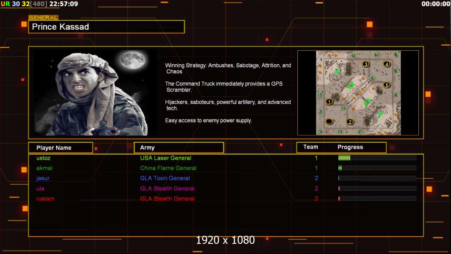Click player name rustam
The image size is (451, 254).
point(45,199)
